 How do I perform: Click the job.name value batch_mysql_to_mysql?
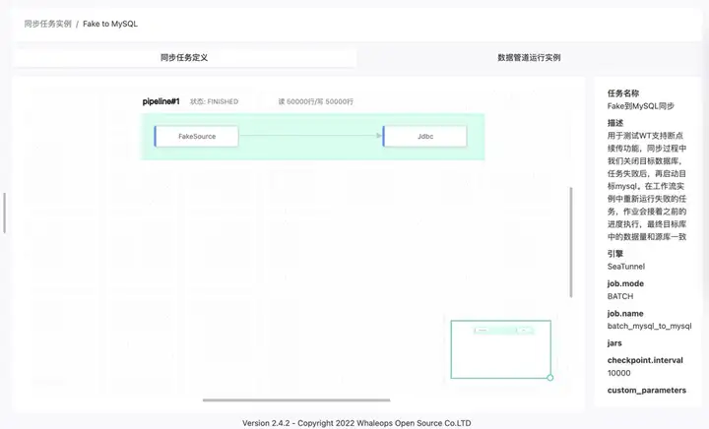(649, 326)
